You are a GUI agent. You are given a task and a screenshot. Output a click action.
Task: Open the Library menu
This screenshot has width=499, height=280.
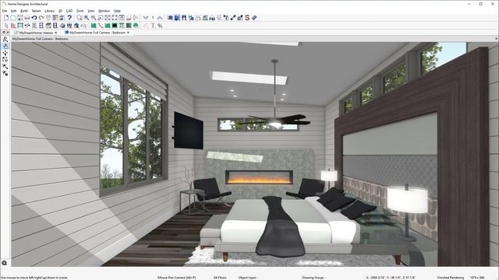(49, 11)
